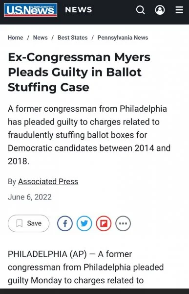Open Pennsylvania News breadcrumb link
The height and width of the screenshot is (294, 189).
123,38
